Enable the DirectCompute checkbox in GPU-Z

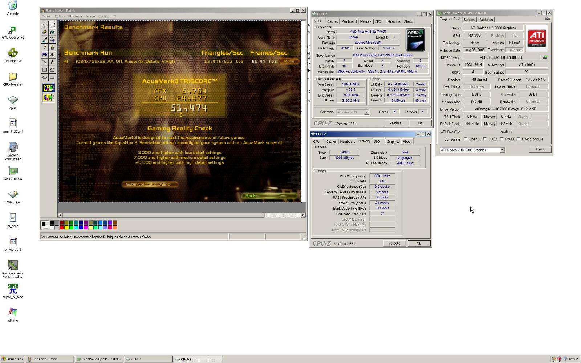[519, 139]
